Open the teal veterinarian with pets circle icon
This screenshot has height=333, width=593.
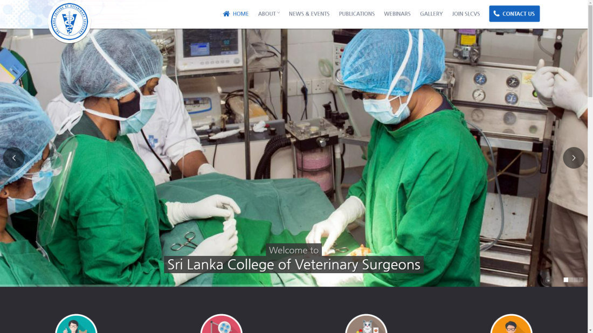tap(77, 323)
